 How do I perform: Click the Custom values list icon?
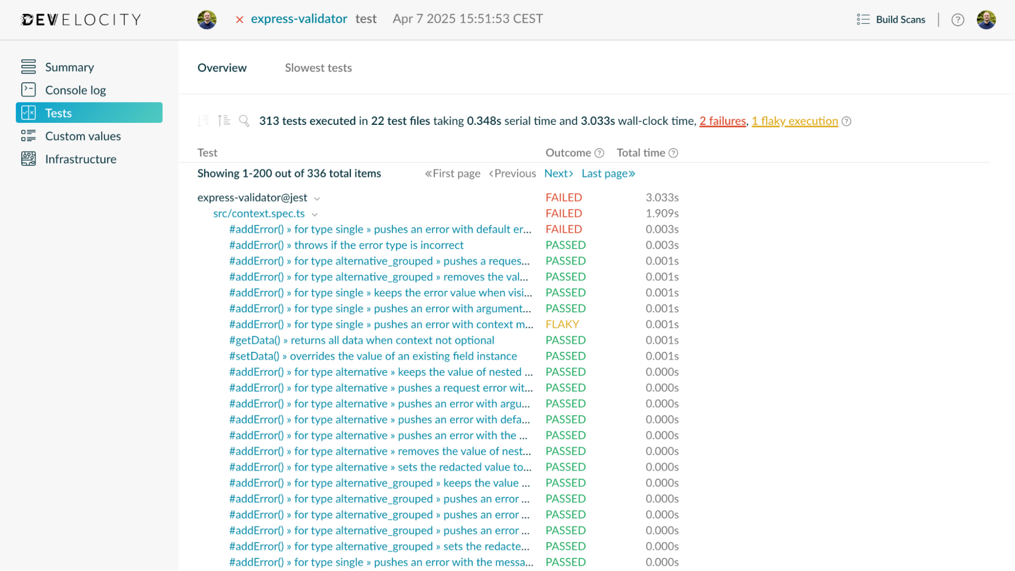pyautogui.click(x=28, y=136)
